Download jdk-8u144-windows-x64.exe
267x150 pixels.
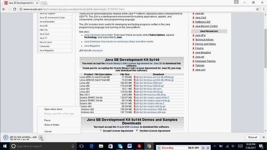[x=151, y=112]
